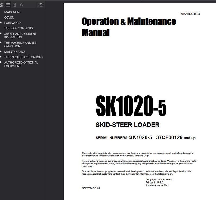Click the outline options icon
The image size is (216, 200).
click(41, 5)
